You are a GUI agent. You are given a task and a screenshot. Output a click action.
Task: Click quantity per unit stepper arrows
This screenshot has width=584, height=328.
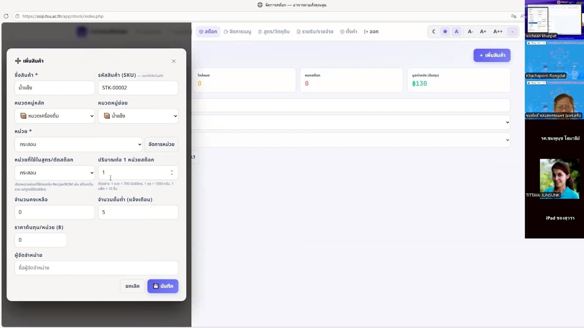pos(172,173)
